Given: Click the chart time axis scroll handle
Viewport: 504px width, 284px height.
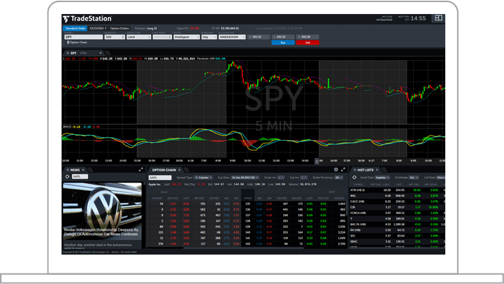Looking at the screenshot, I should point(317,161).
